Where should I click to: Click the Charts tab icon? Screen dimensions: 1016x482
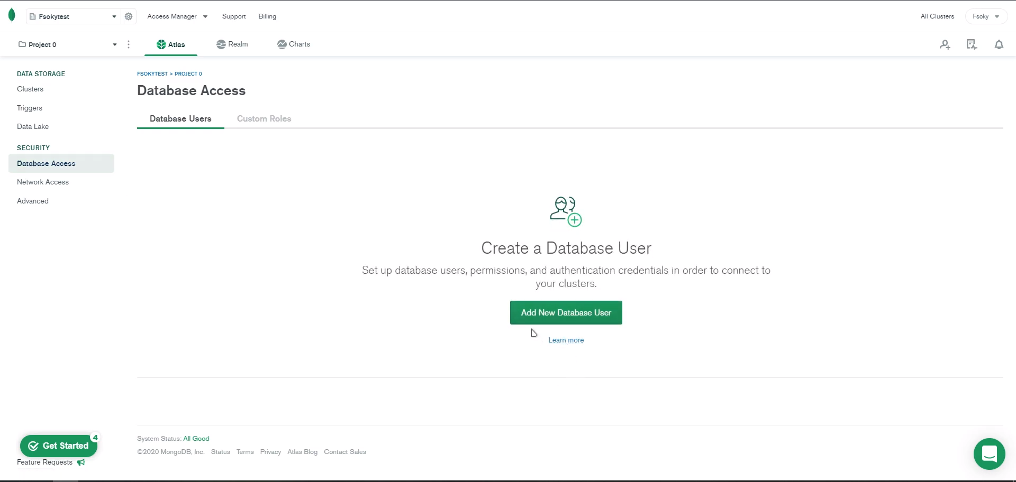pyautogui.click(x=282, y=44)
